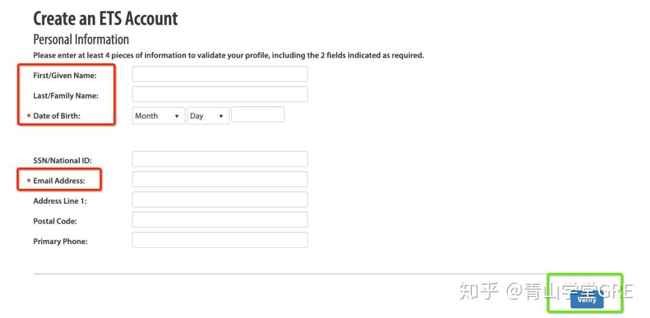Screen dimensions: 650x318
Task: Click the "Postal Code:" label
Action: click(x=55, y=221)
